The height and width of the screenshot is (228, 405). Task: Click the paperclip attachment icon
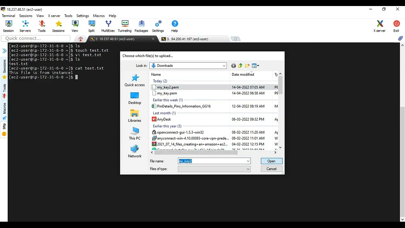pos(401,38)
